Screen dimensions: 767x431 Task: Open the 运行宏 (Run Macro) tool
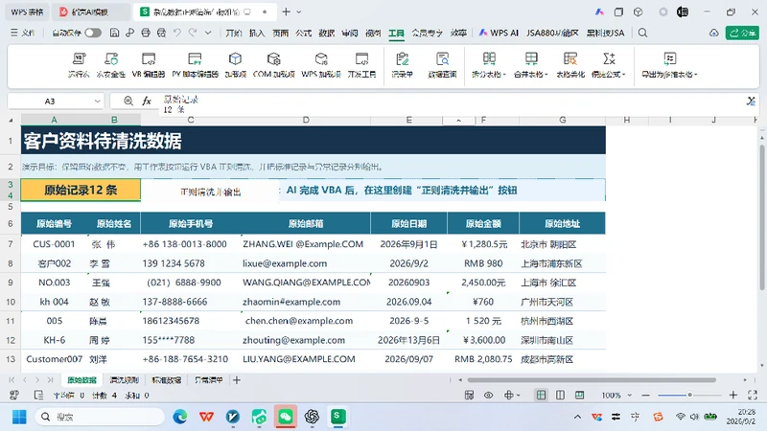(79, 65)
